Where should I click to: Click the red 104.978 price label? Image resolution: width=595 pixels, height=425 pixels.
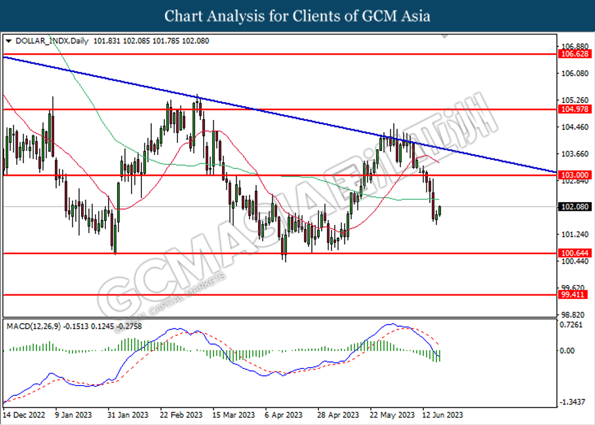pyautogui.click(x=575, y=109)
